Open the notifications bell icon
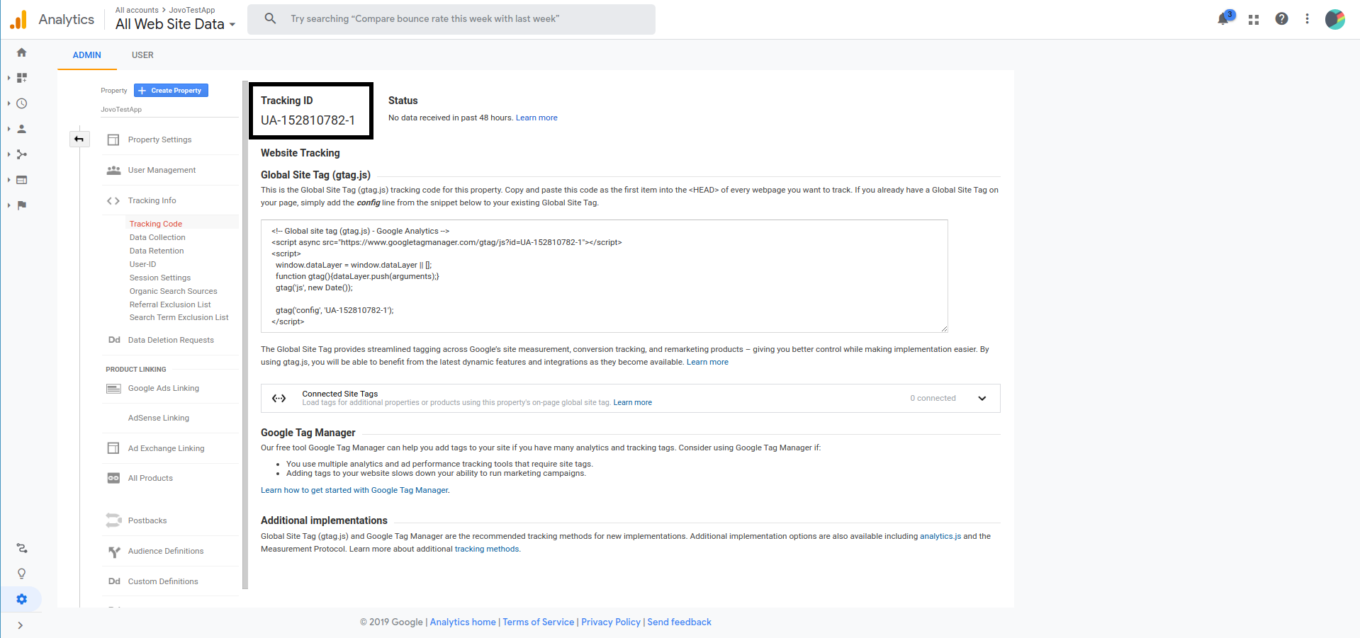 1224,19
